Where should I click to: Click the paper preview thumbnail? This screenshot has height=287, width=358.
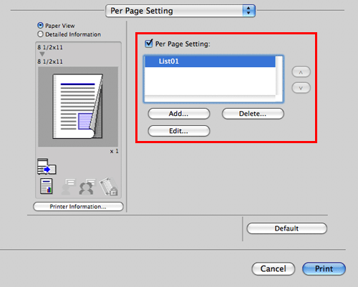pyautogui.click(x=78, y=107)
